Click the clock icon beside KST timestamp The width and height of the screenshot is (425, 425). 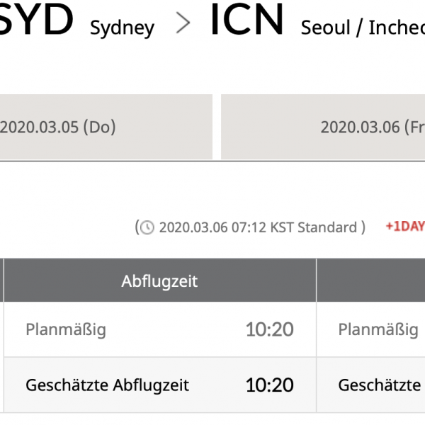point(147,227)
